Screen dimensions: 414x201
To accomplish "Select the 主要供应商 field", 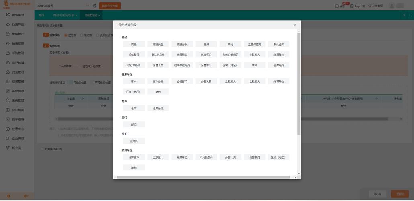I will pyautogui.click(x=254, y=44).
